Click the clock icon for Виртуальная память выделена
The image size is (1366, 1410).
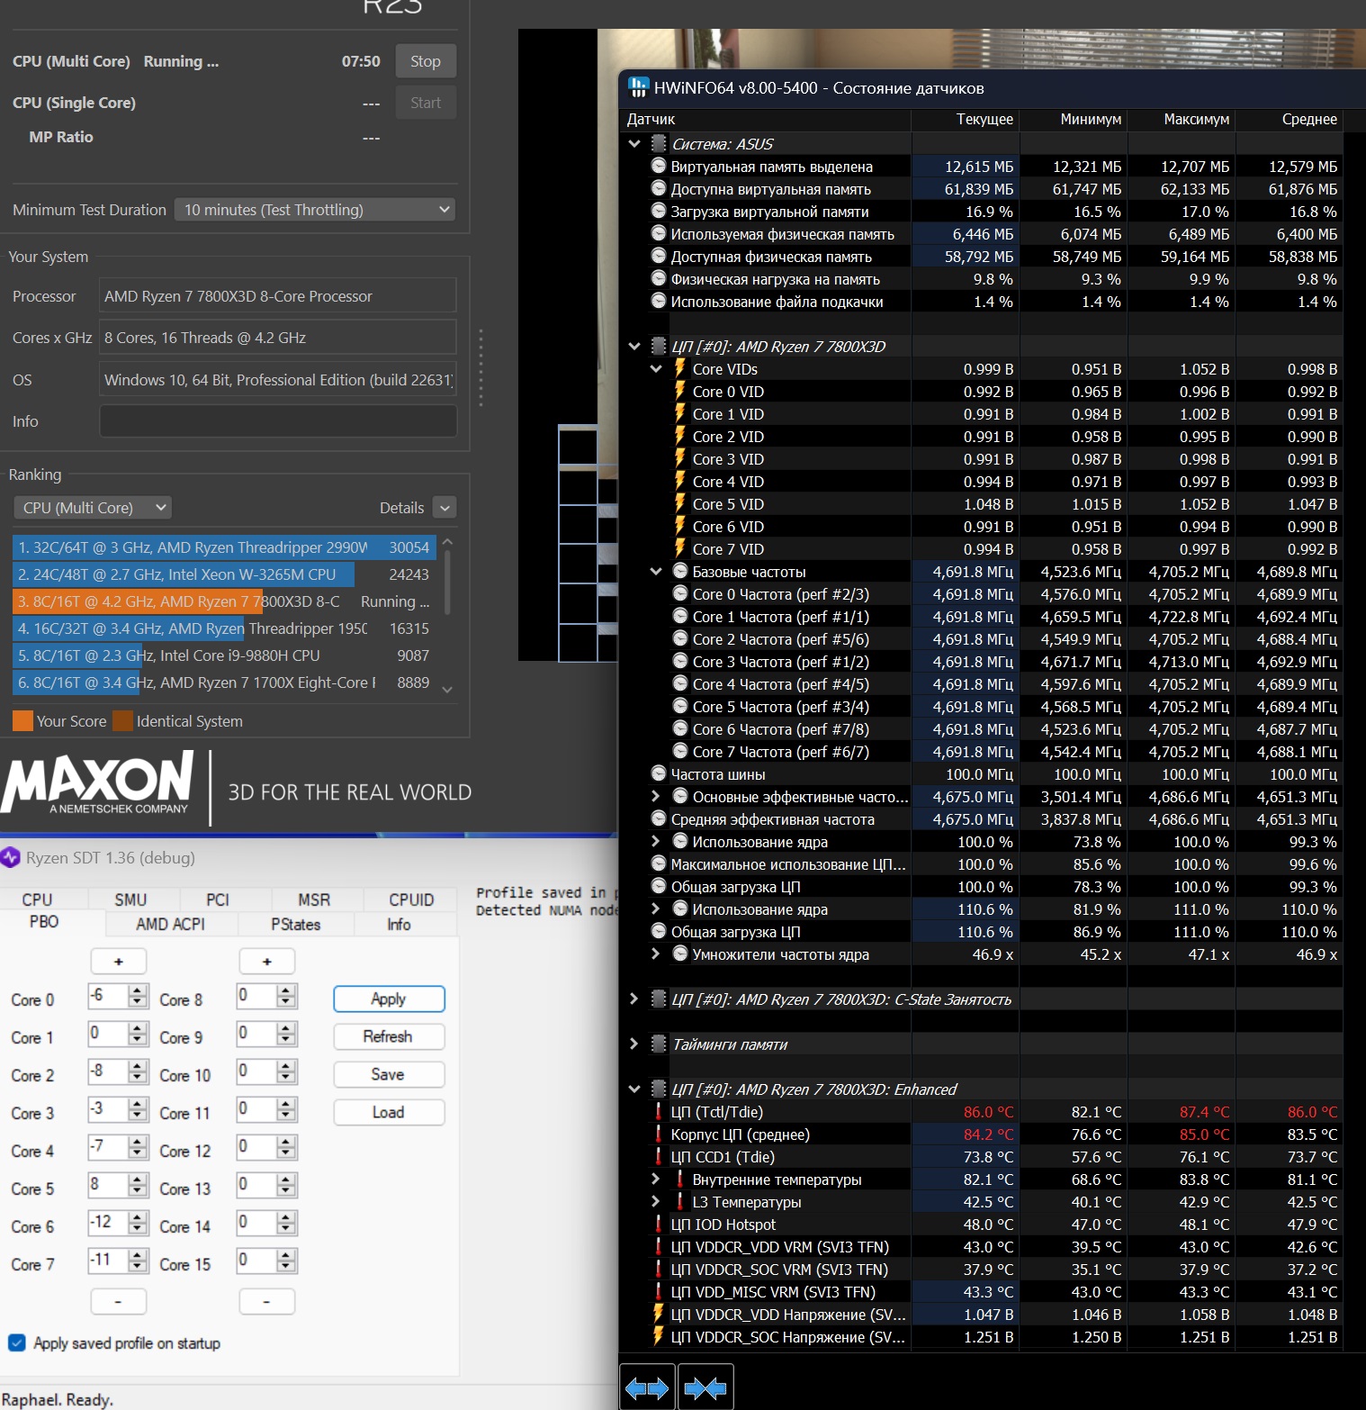[x=659, y=166]
